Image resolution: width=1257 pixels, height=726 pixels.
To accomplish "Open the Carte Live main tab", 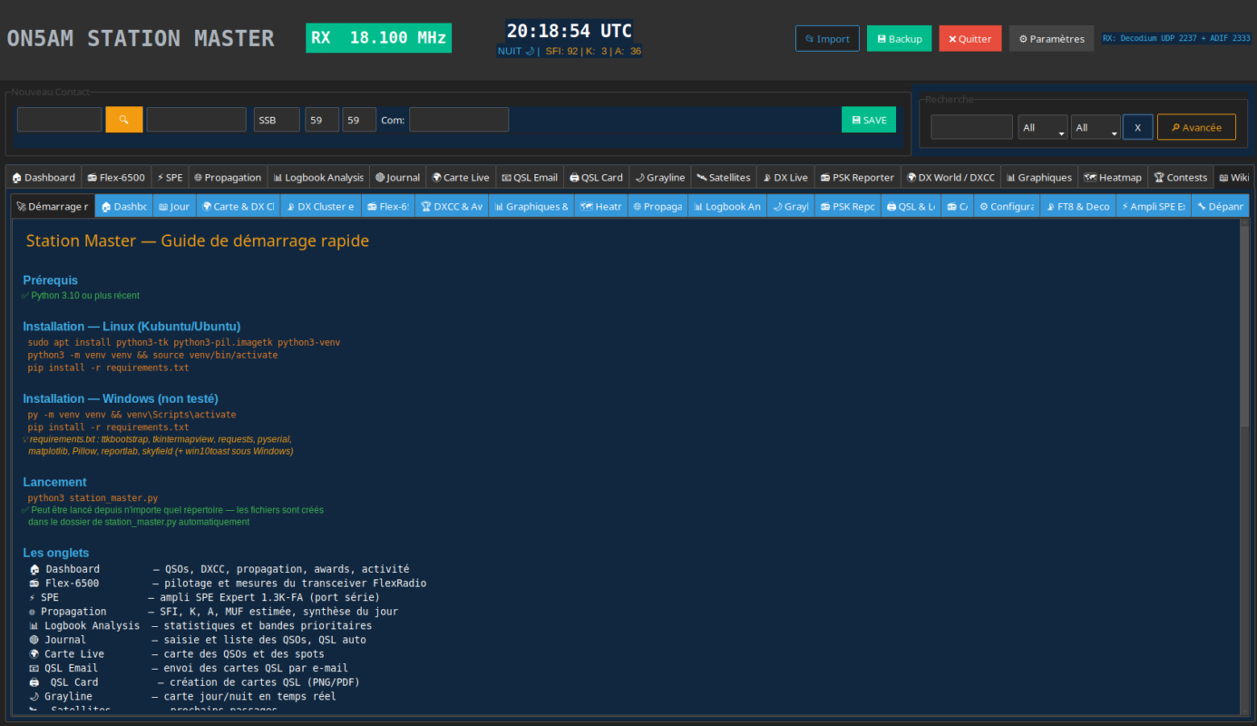I will pyautogui.click(x=461, y=178).
